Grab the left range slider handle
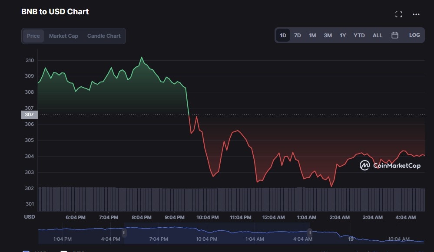The width and height of the screenshot is (434, 252). pos(124,233)
